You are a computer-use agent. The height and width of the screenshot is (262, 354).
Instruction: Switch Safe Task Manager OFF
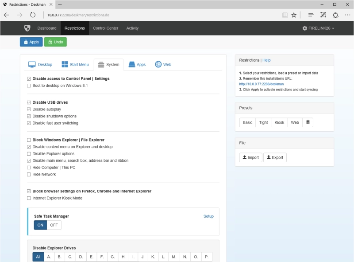[x=54, y=225]
